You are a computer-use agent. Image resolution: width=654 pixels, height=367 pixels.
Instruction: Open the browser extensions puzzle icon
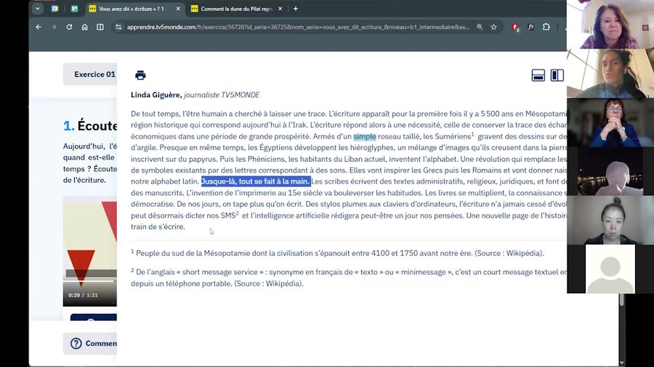coord(546,27)
